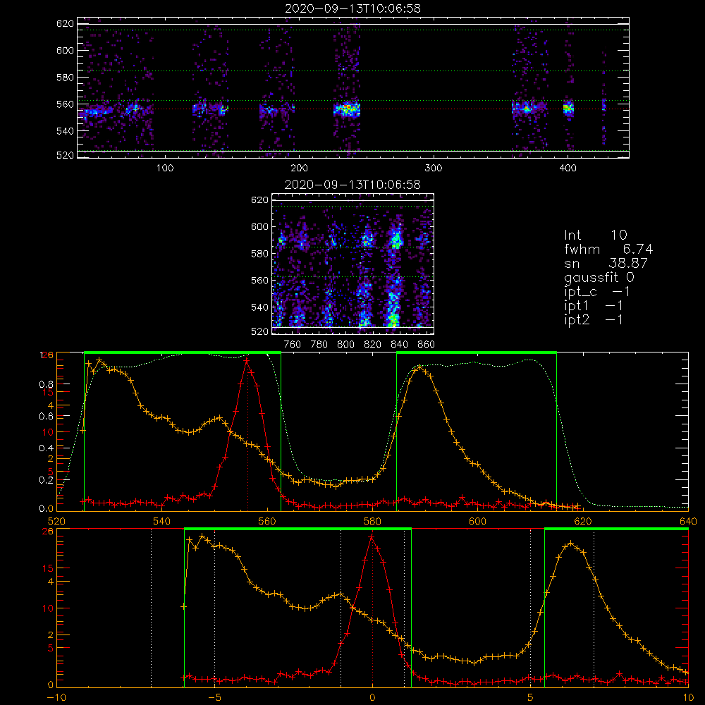
Task: Click y-axis label 540 on top spectrogram
Action: [x=65, y=131]
